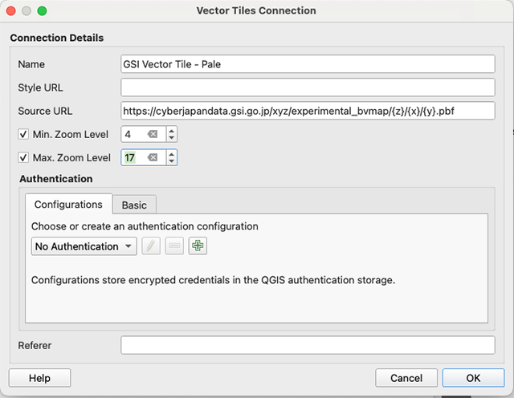Increase Max. Zoom Level by one
514x398 pixels.
(x=171, y=154)
